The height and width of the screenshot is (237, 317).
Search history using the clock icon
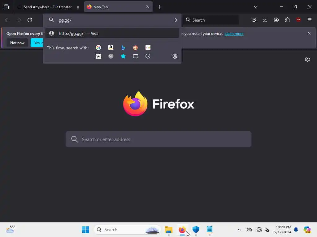[x=148, y=56]
